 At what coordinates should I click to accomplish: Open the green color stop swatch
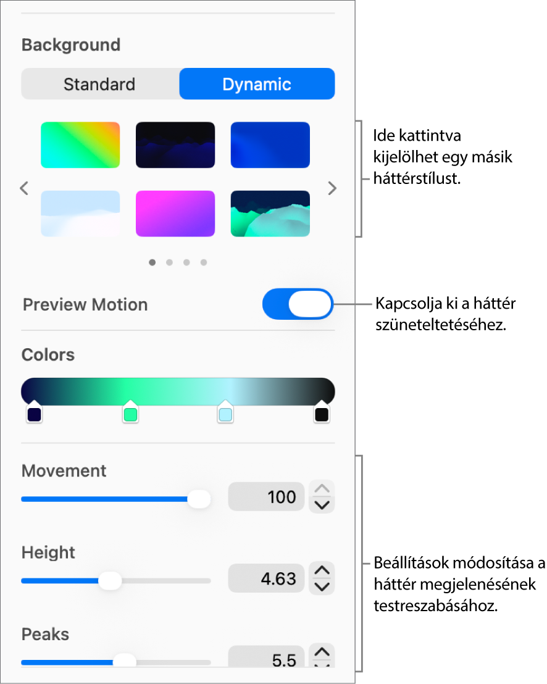[130, 412]
